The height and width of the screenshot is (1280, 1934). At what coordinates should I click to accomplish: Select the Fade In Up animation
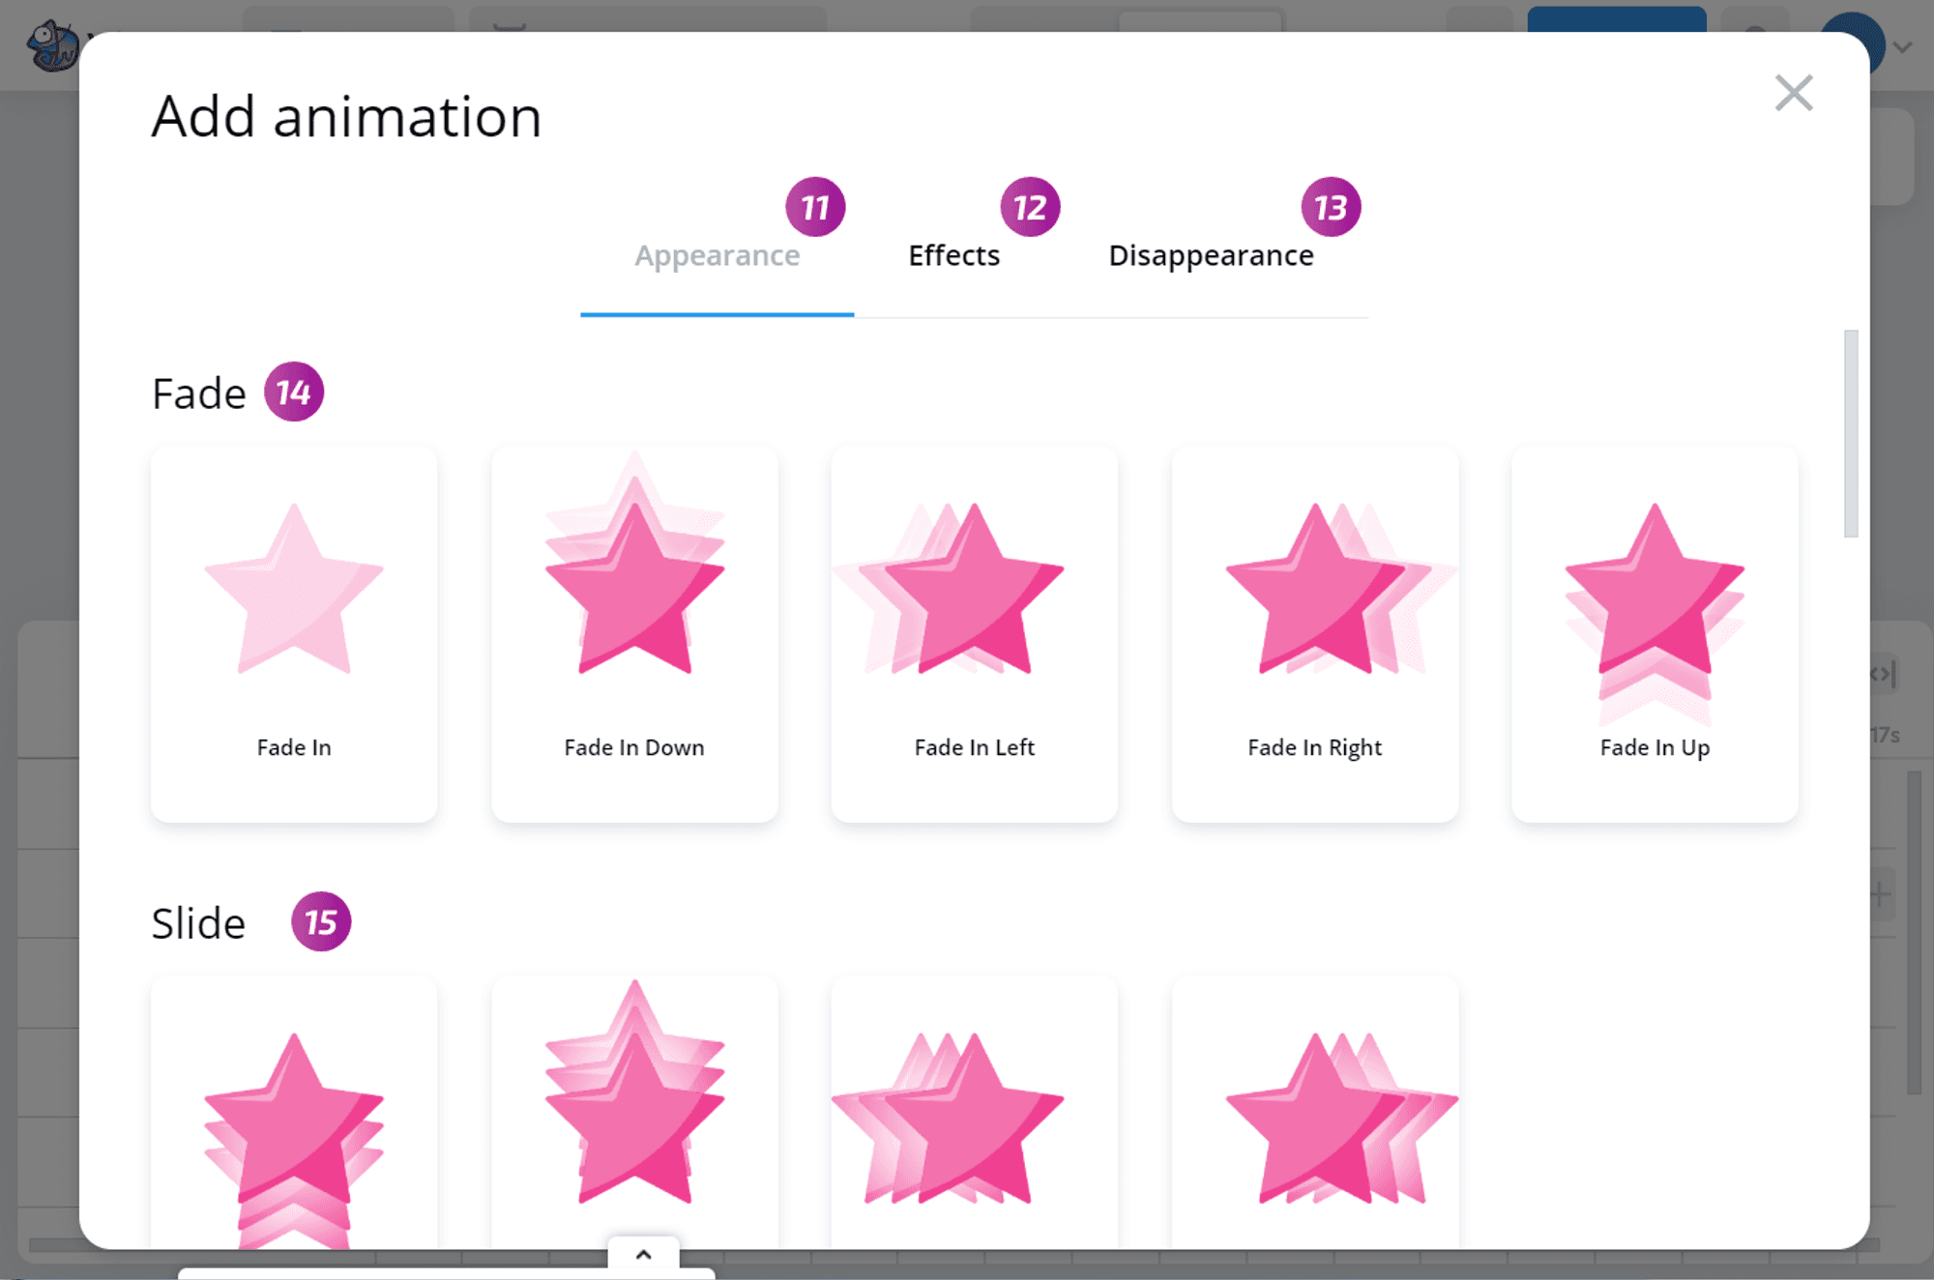pyautogui.click(x=1655, y=590)
